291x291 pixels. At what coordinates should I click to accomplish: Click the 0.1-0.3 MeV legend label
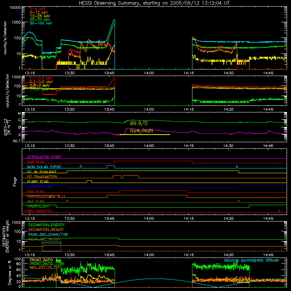[x=41, y=78]
